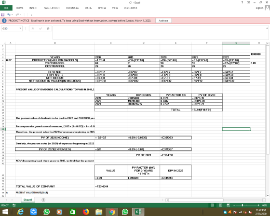Select cell with PRODUCTION(MILLION BARRELS) label
The image size is (270, 216).
55,60
